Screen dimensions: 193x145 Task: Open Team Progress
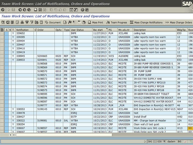[117, 22]
